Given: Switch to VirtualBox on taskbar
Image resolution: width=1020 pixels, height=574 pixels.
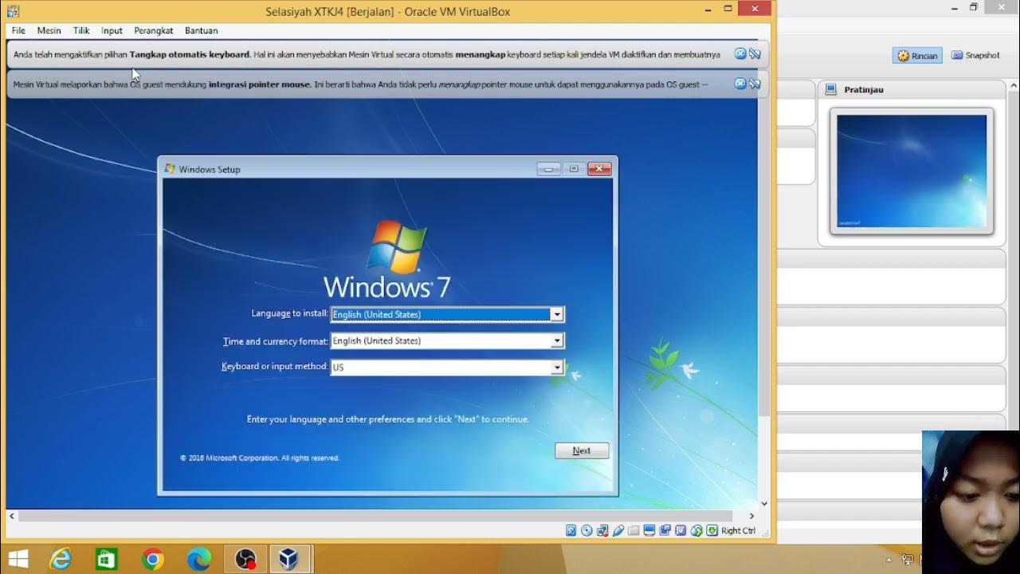Looking at the screenshot, I should pyautogui.click(x=290, y=559).
